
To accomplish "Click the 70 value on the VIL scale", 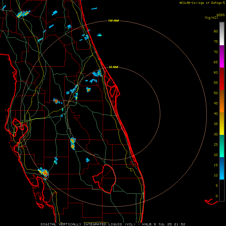I will (x=216, y=52).
